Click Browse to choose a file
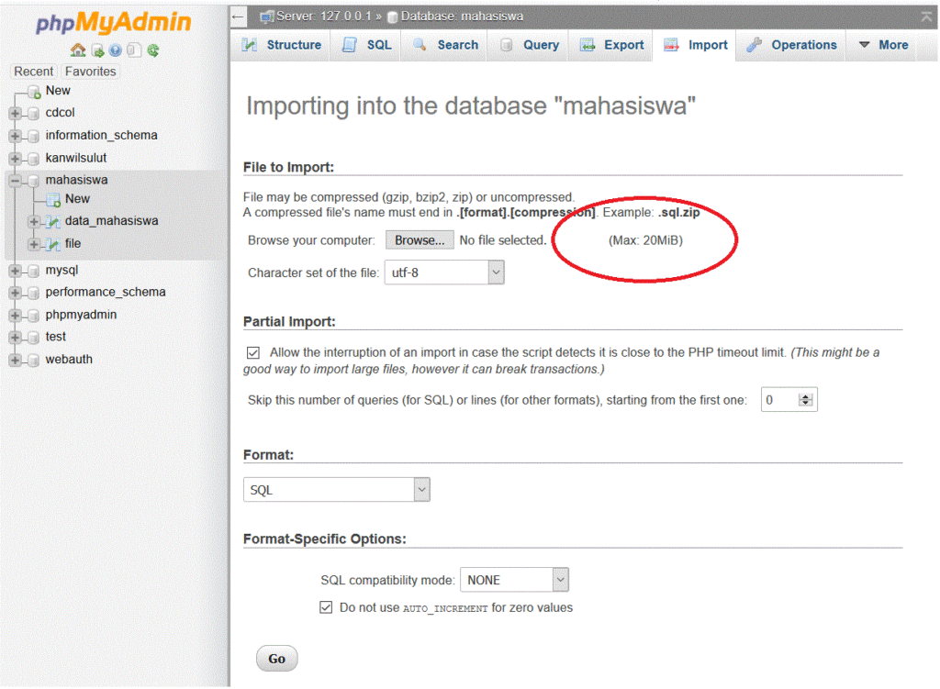Screen dimensions: 940x689 click(419, 239)
